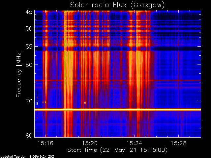Click the 'Updated Tue Jun 1 06:46:24 2021' timestamp

(28, 157)
